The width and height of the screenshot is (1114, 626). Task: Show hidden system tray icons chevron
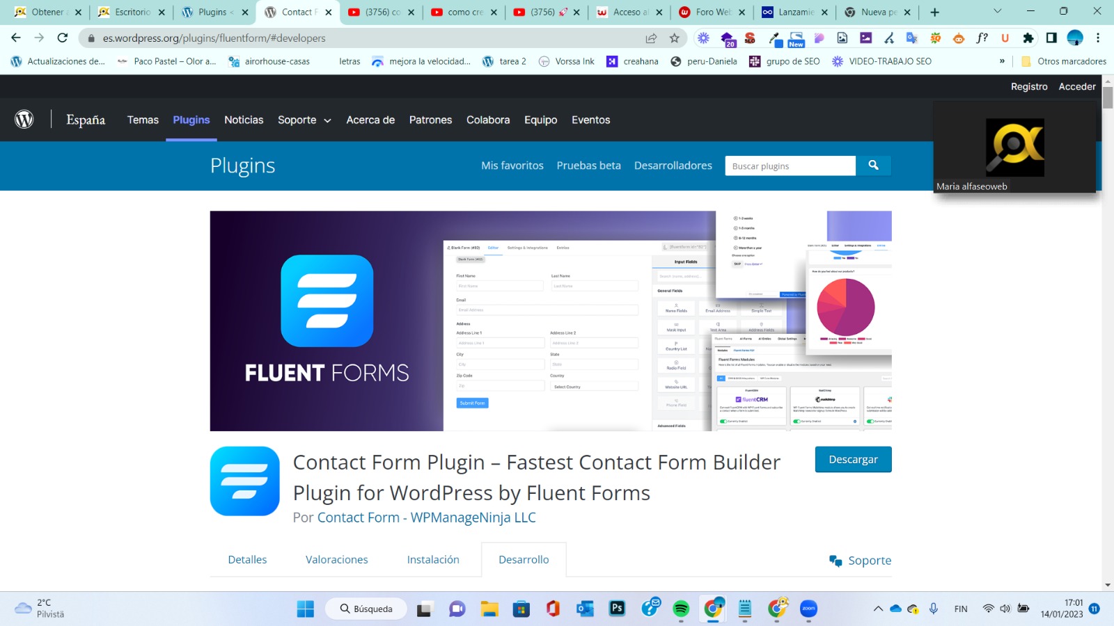[878, 609]
